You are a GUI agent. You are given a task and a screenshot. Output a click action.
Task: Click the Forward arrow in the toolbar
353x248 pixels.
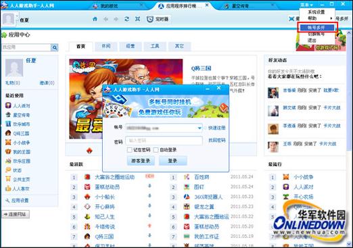(116, 19)
